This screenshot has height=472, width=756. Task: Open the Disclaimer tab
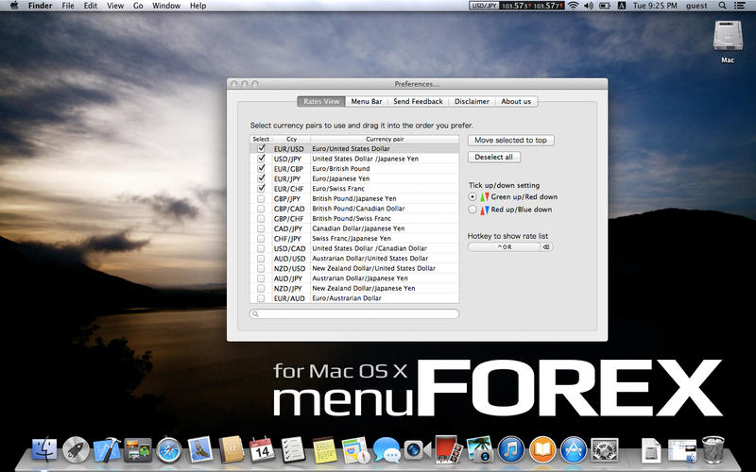tap(472, 101)
